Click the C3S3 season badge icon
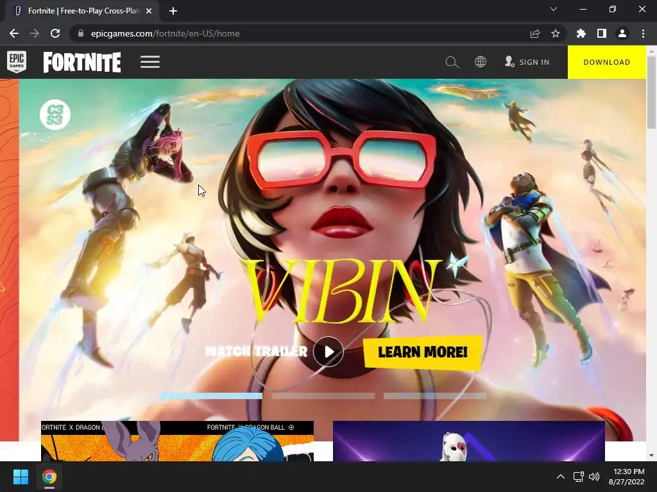 coord(55,115)
